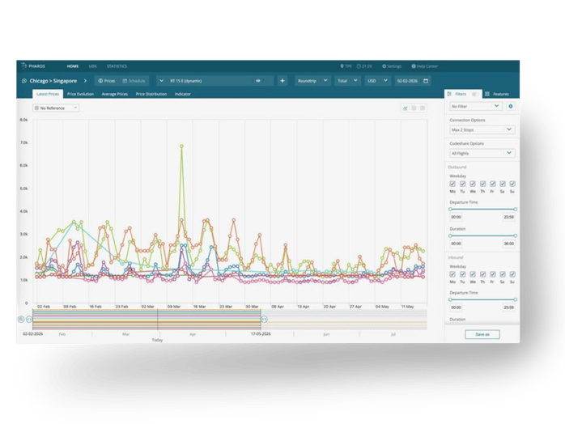Expand the Chicago > Singapore route chevron
Image resolution: width=565 pixels, height=424 pixels.
click(86, 81)
